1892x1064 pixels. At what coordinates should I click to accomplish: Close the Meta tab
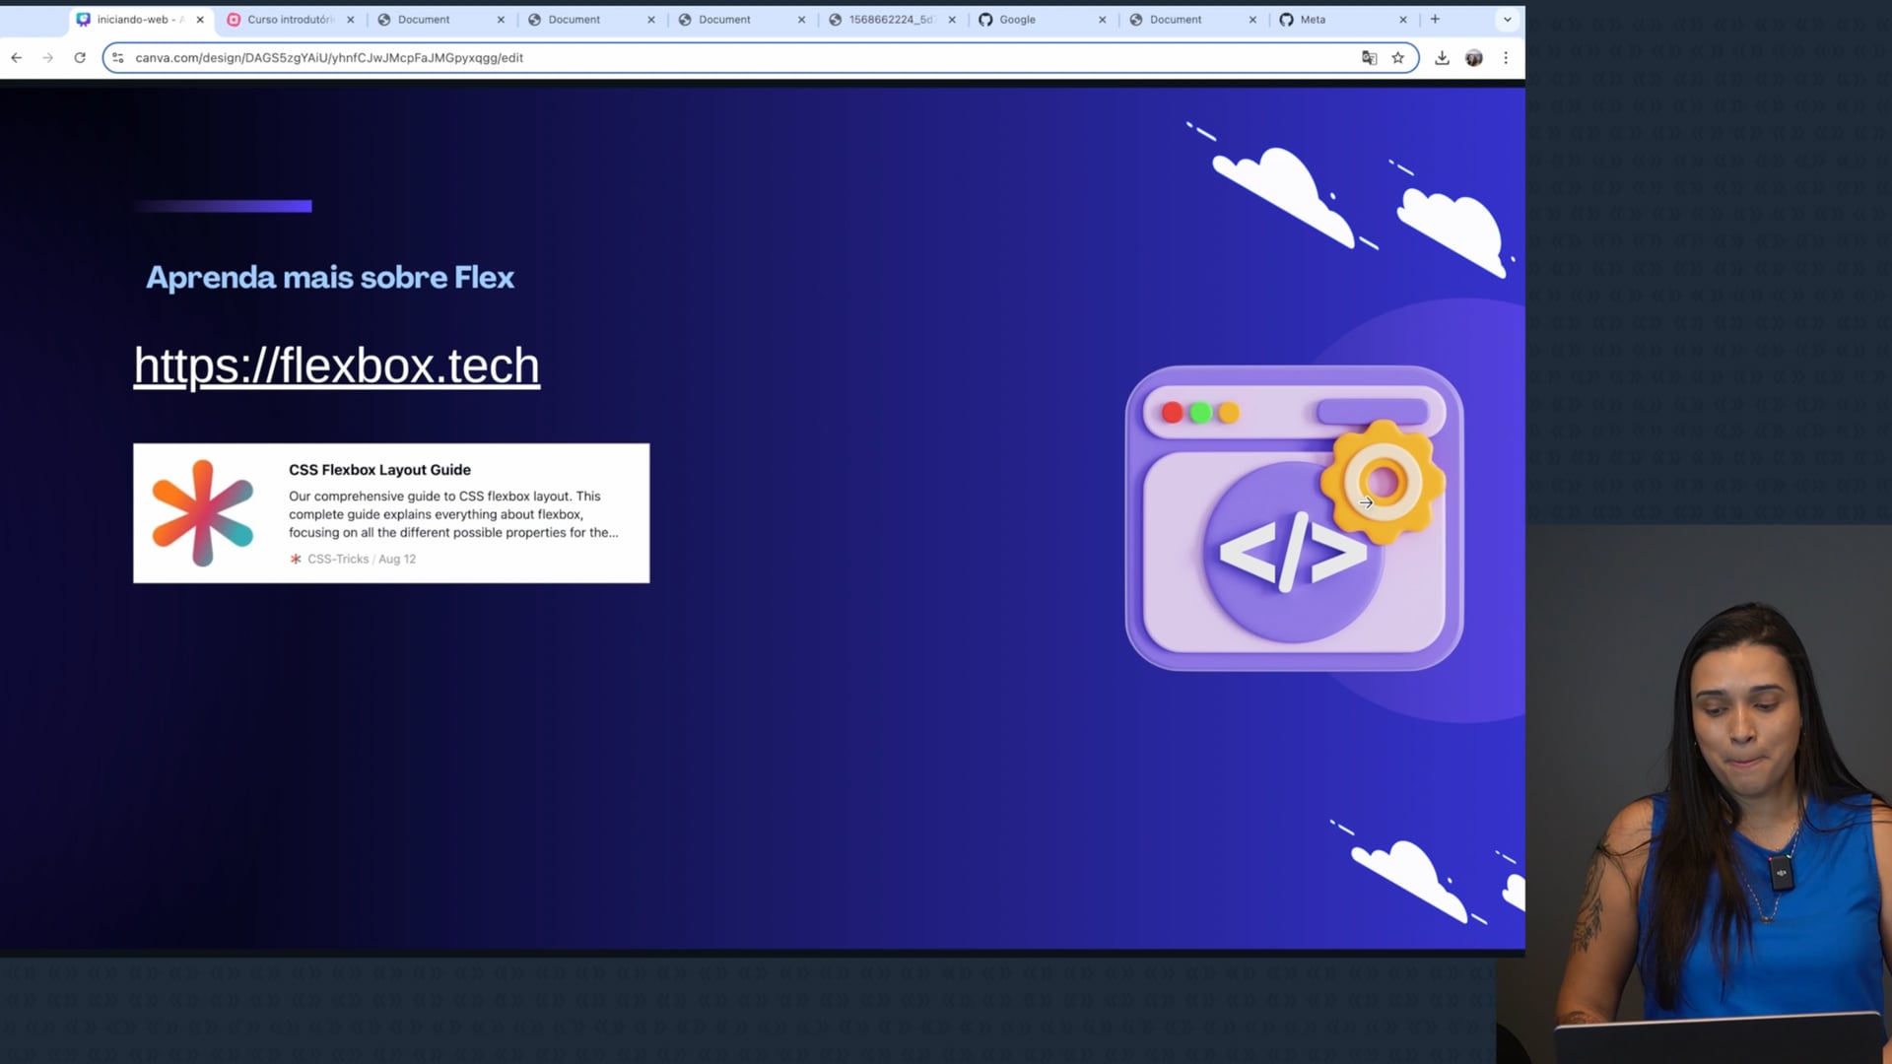(1403, 20)
